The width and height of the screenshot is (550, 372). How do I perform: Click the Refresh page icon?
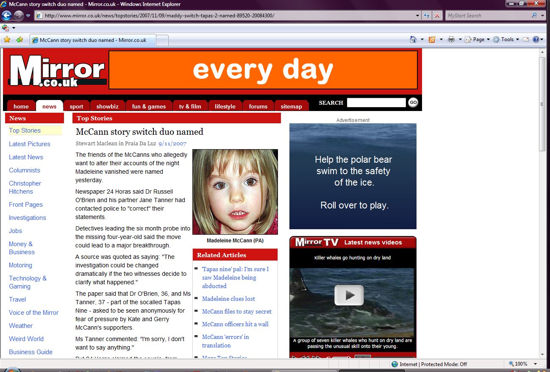[x=427, y=16]
